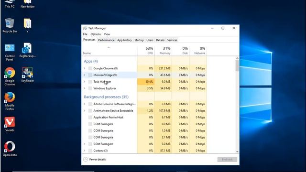
Task: Select the Opera beta desktop shortcut
Action: click(10, 149)
